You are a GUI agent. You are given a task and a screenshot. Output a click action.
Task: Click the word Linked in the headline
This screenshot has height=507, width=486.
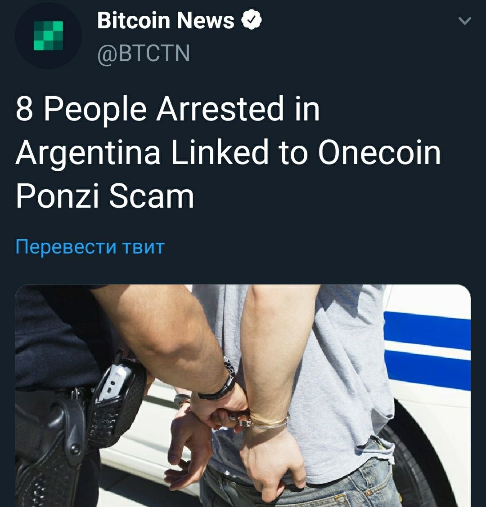[x=220, y=152]
